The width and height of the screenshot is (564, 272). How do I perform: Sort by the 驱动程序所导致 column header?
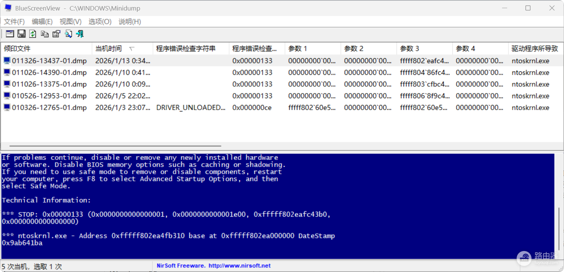pyautogui.click(x=536, y=48)
